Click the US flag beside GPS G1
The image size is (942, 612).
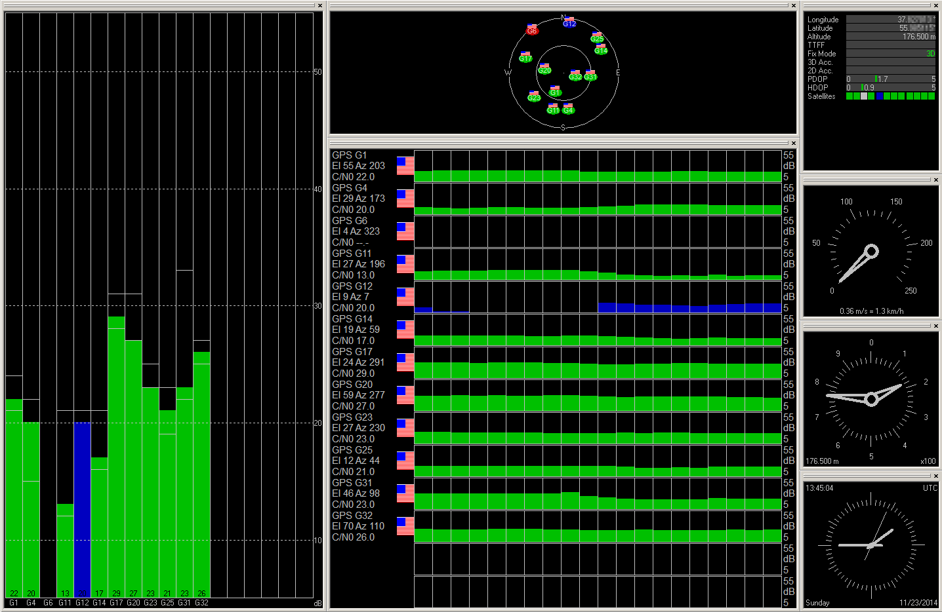(405, 166)
